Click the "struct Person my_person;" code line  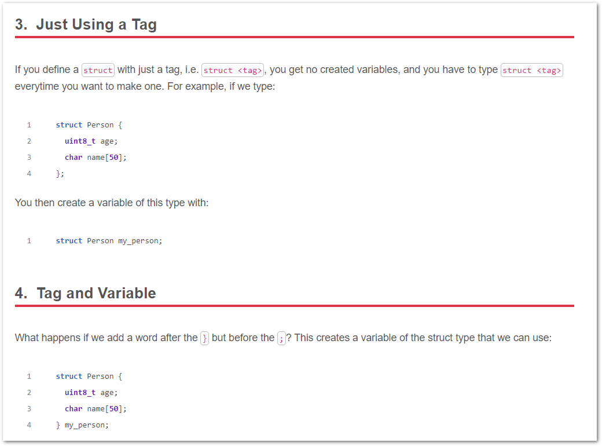coord(109,241)
